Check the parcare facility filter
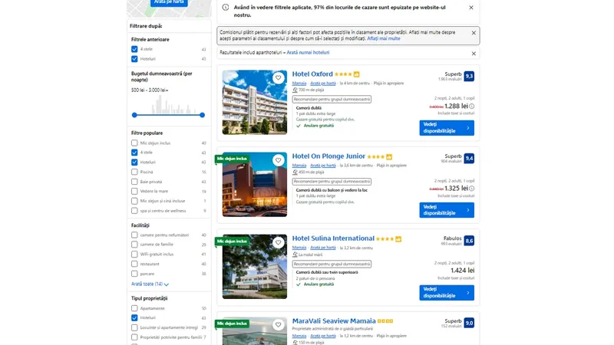614x345 pixels. click(134, 274)
